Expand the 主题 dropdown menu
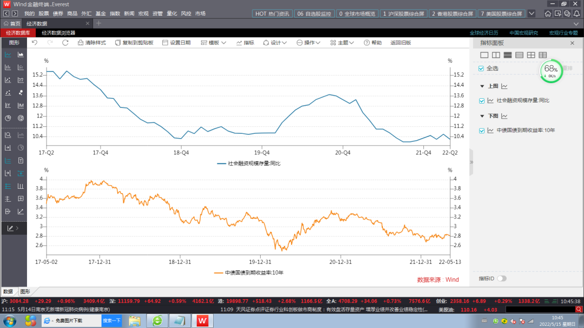The image size is (584, 328). click(343, 43)
